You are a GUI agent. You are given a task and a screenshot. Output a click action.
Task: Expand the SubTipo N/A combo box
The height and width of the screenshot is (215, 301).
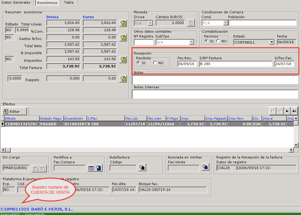click(x=191, y=42)
